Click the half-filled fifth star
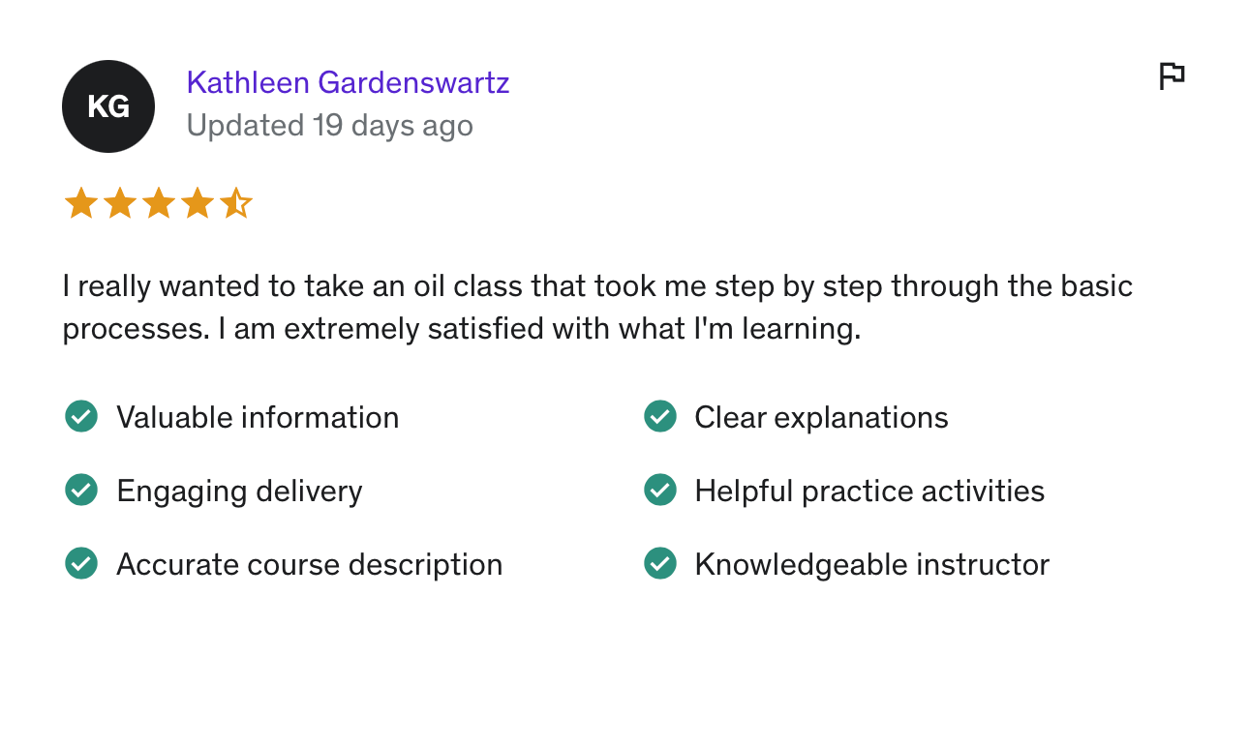The image size is (1249, 745). click(x=235, y=204)
